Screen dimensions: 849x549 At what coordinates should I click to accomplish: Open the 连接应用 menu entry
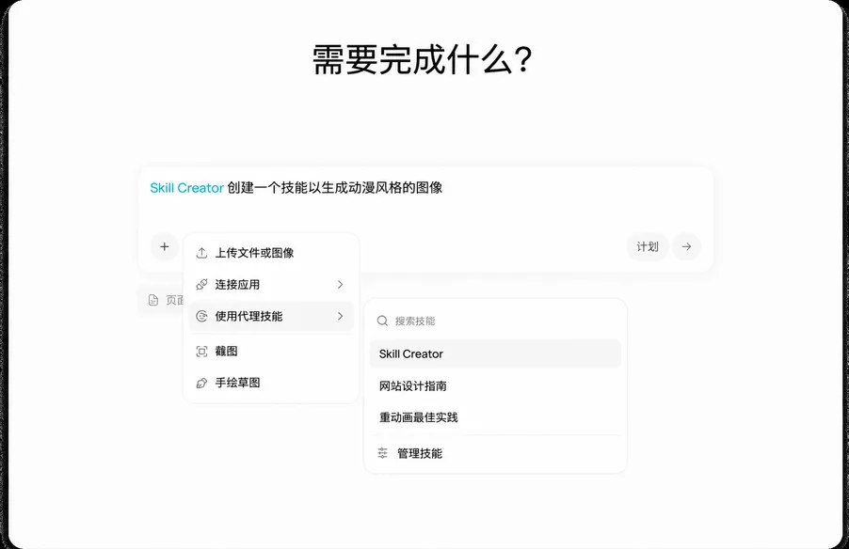[271, 285]
